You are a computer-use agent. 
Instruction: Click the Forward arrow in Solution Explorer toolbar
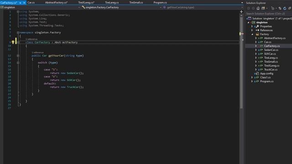coord(253,8)
